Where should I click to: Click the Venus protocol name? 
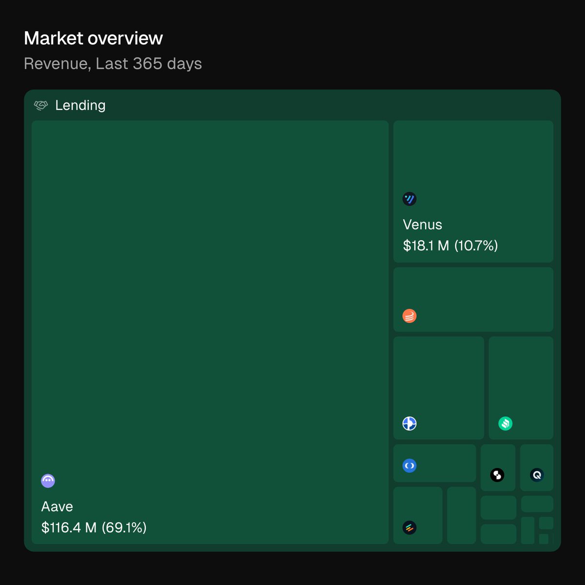(x=423, y=225)
